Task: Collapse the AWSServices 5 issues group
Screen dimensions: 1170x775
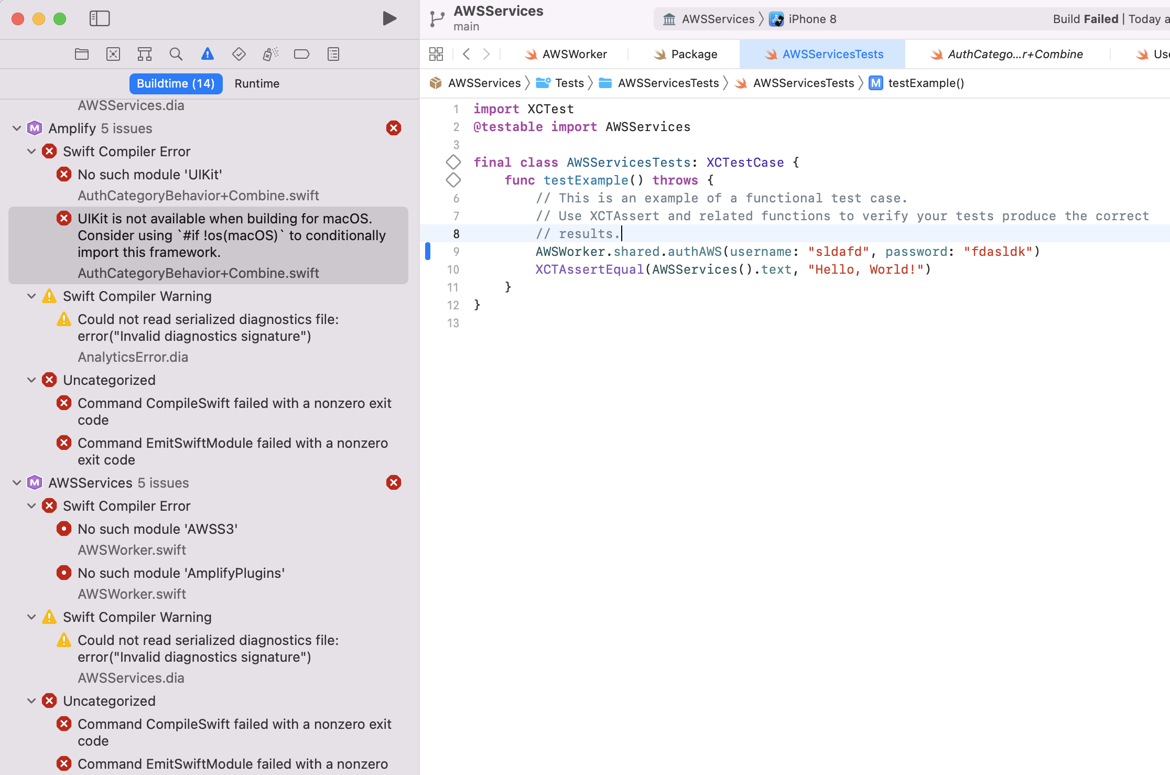Action: coord(17,483)
